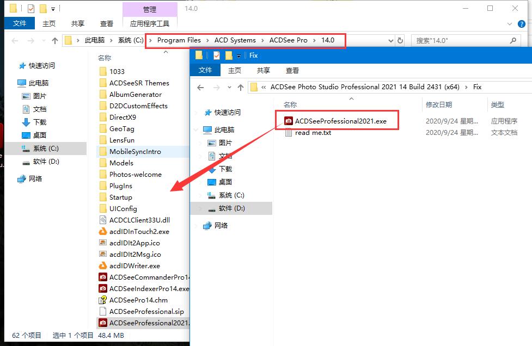
Task: Select acdIDWriter.exe file
Action: pyautogui.click(x=130, y=266)
